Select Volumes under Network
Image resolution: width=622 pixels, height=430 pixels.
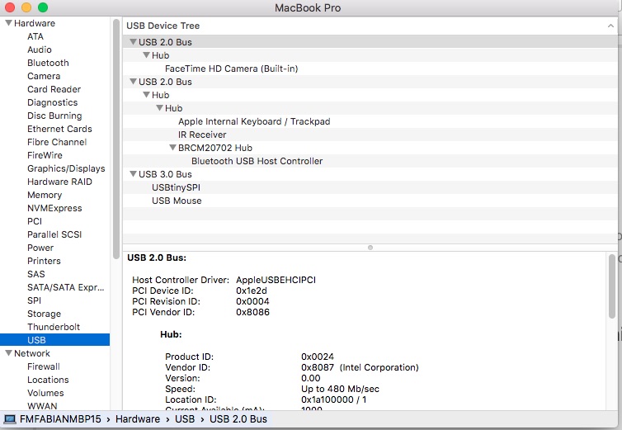click(x=45, y=393)
